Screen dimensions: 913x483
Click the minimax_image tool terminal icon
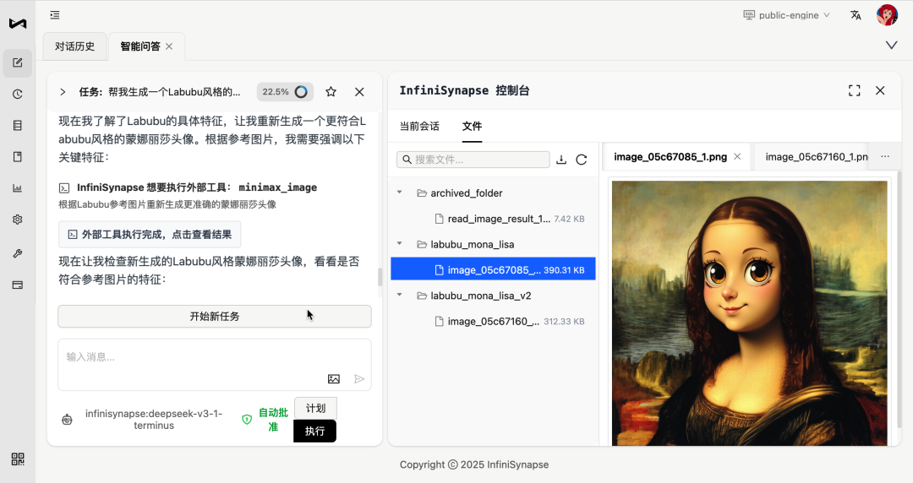click(x=64, y=187)
